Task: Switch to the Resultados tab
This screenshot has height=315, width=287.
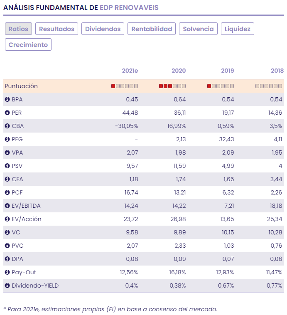Action: tap(56, 29)
